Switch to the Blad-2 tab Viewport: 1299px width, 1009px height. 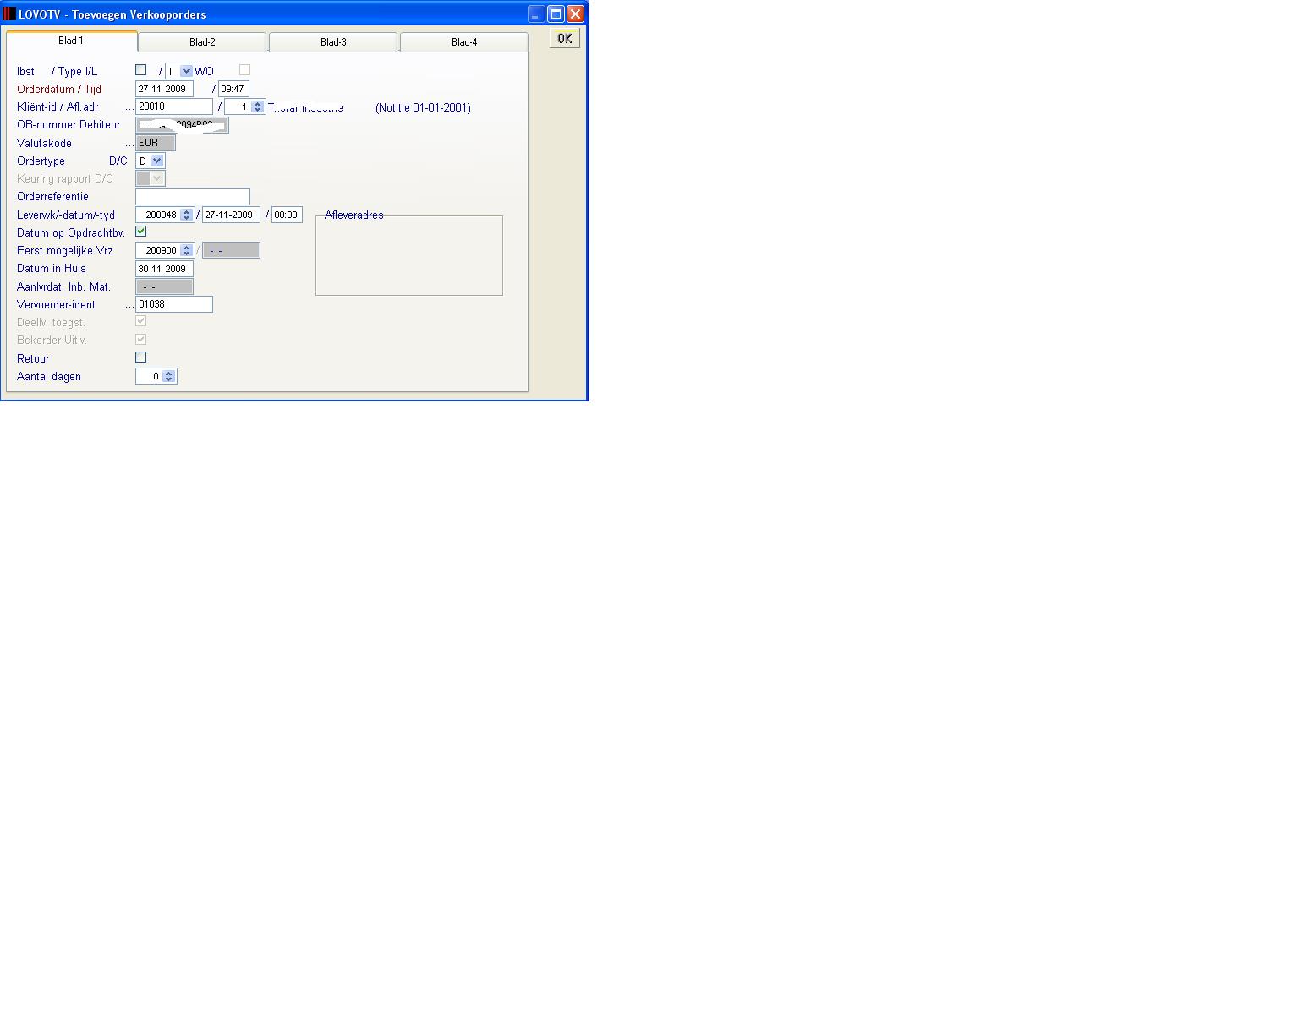click(x=202, y=42)
